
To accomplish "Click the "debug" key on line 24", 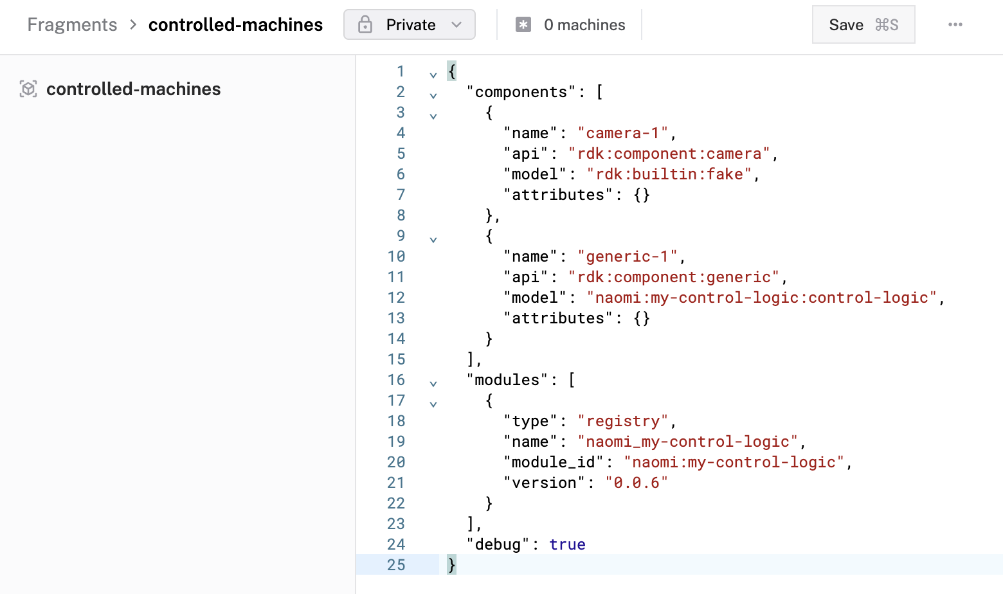I will 498,544.
